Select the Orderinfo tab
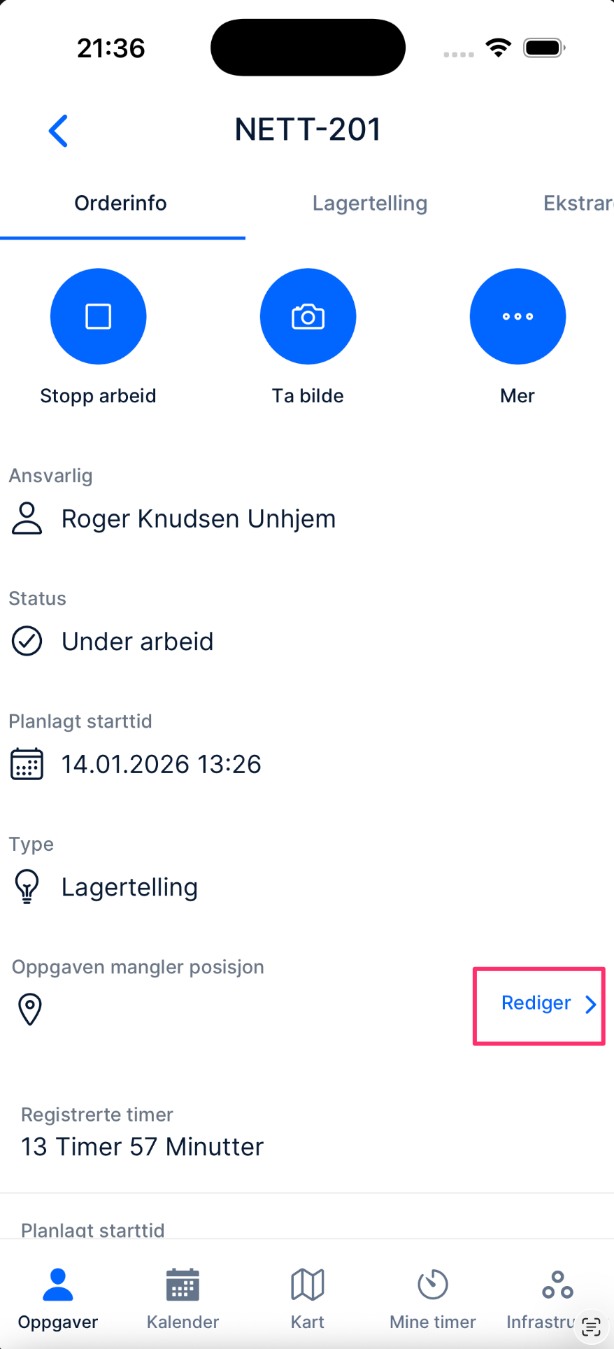The width and height of the screenshot is (614, 1349). [x=121, y=204]
